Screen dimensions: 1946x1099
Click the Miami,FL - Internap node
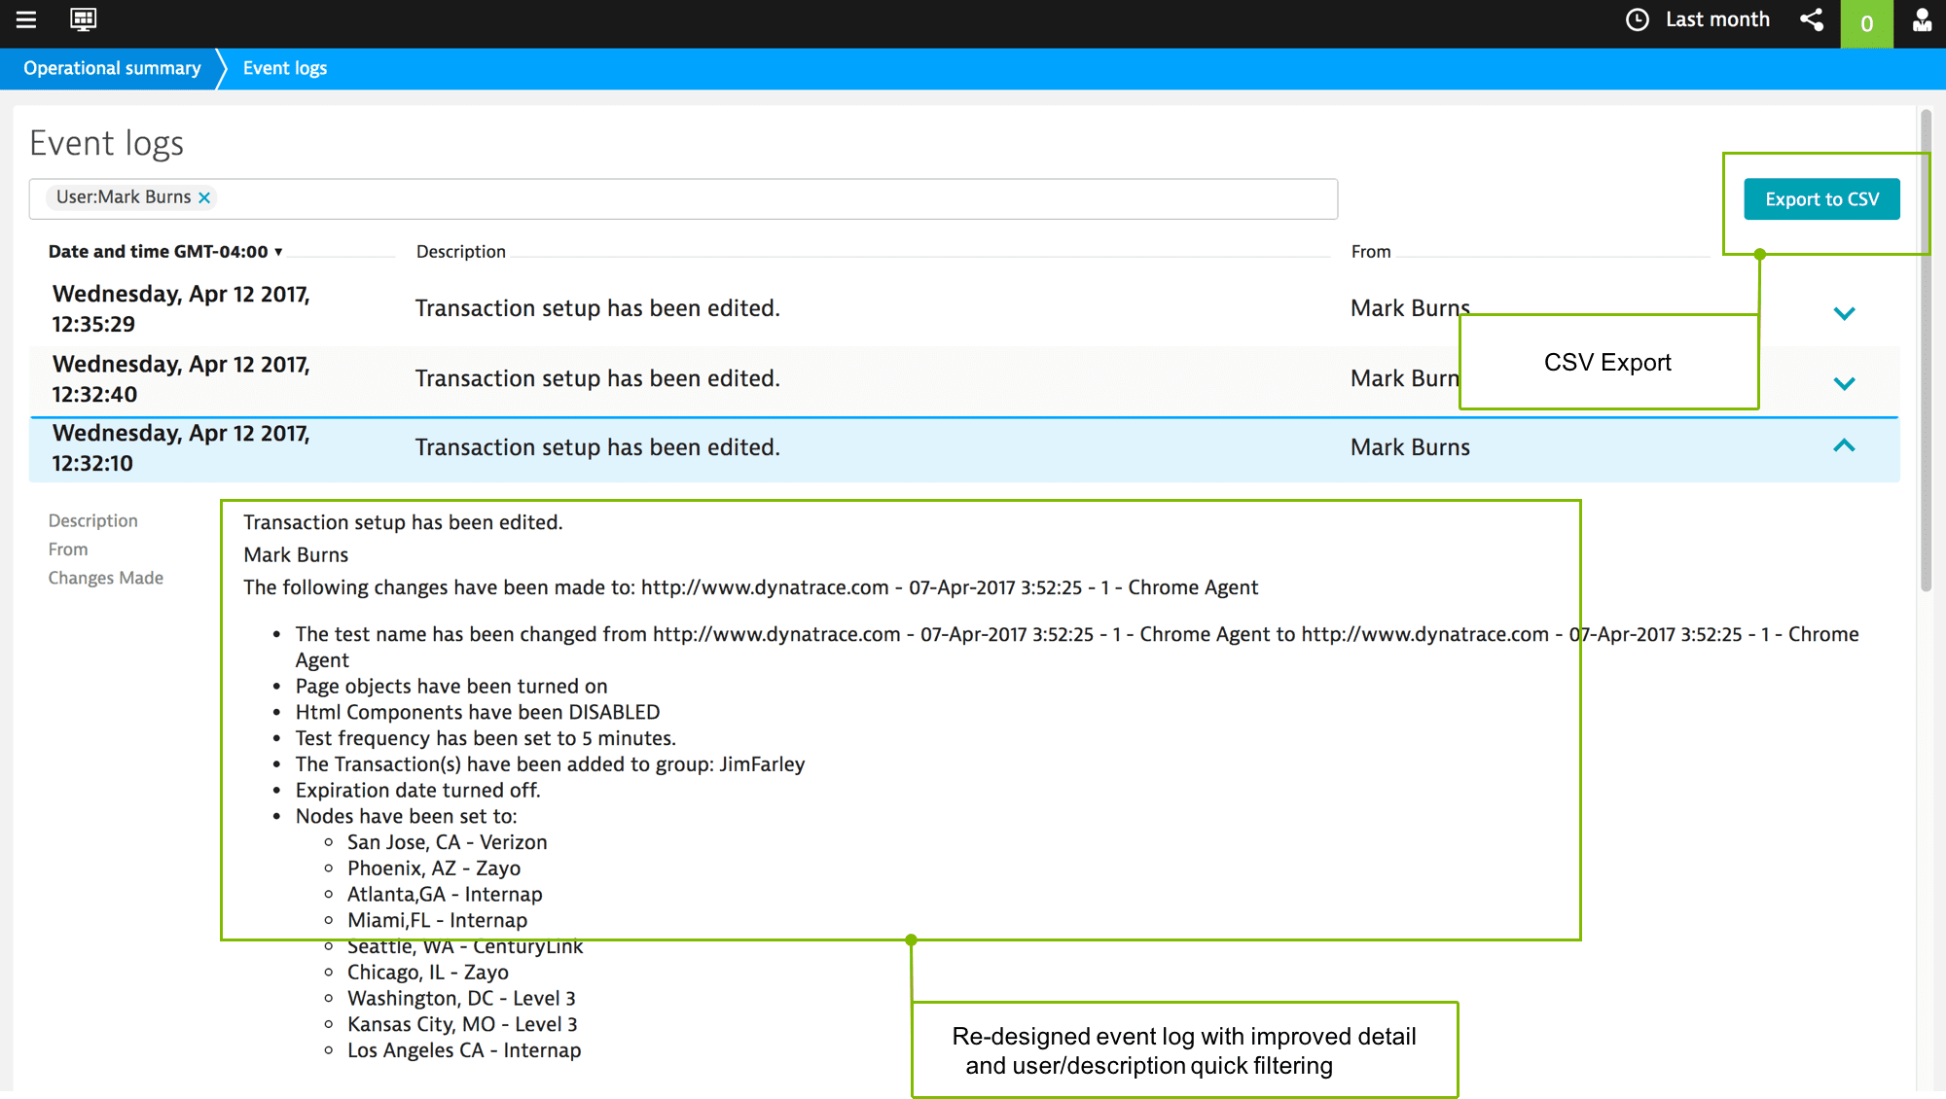click(438, 920)
